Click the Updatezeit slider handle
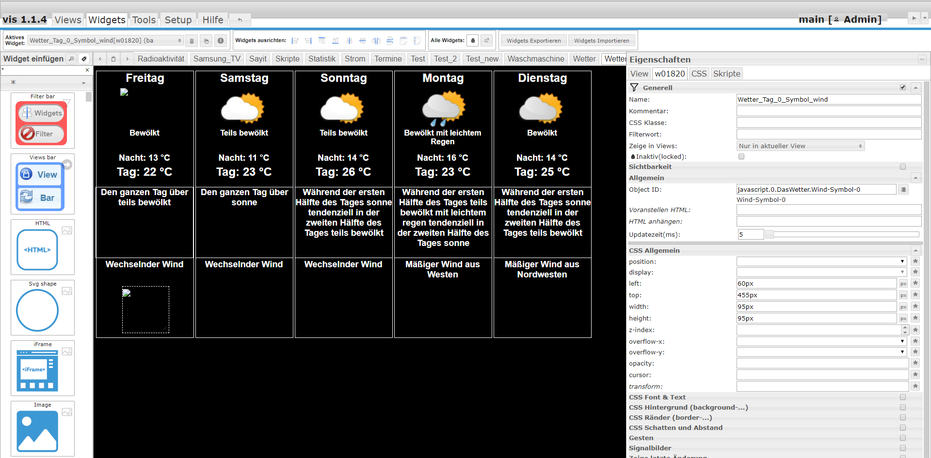 769,234
